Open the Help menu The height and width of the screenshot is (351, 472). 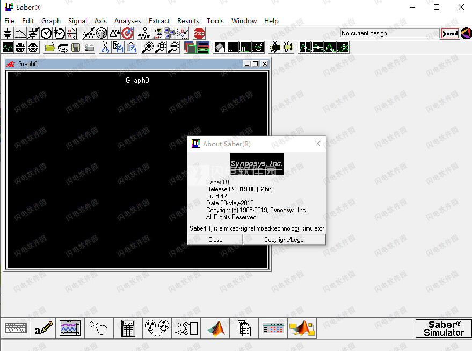pyautogui.click(x=271, y=21)
